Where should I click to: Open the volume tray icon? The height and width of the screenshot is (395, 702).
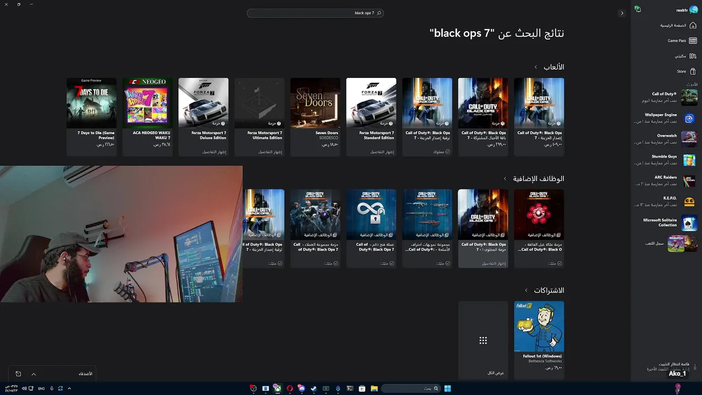[24, 388]
